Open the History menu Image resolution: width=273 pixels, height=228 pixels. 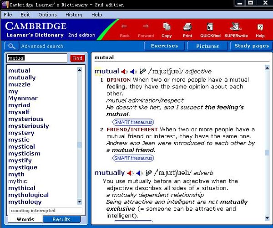click(x=74, y=15)
